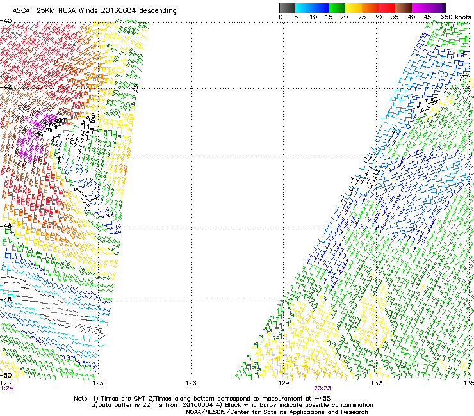Click the yellow 20-25 knots color swatch
The width and height of the screenshot is (474, 416).
coord(354,8)
